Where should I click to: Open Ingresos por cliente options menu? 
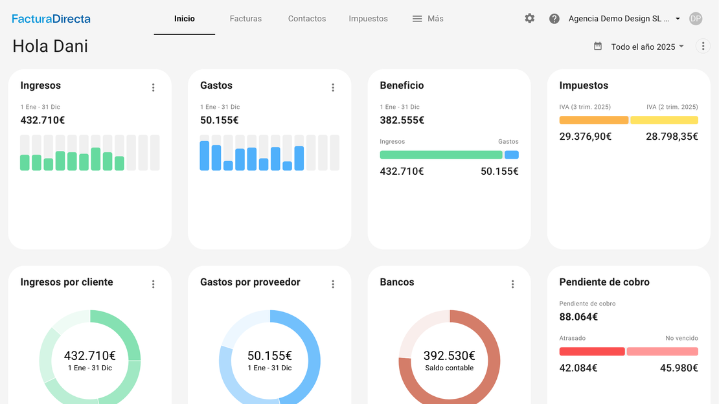click(154, 284)
